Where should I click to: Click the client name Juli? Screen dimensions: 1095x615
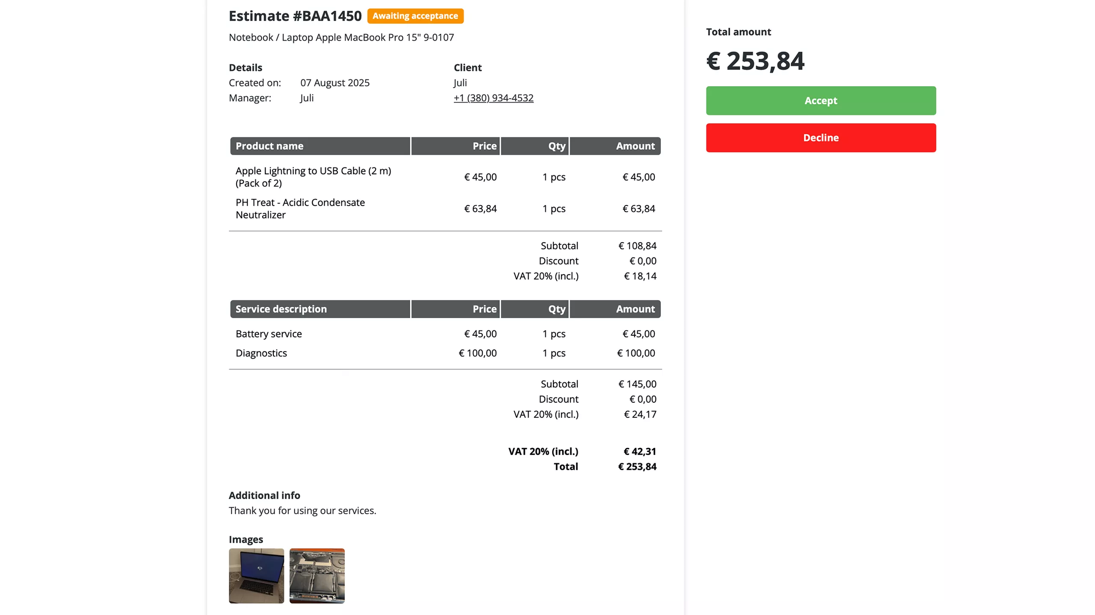coord(460,82)
